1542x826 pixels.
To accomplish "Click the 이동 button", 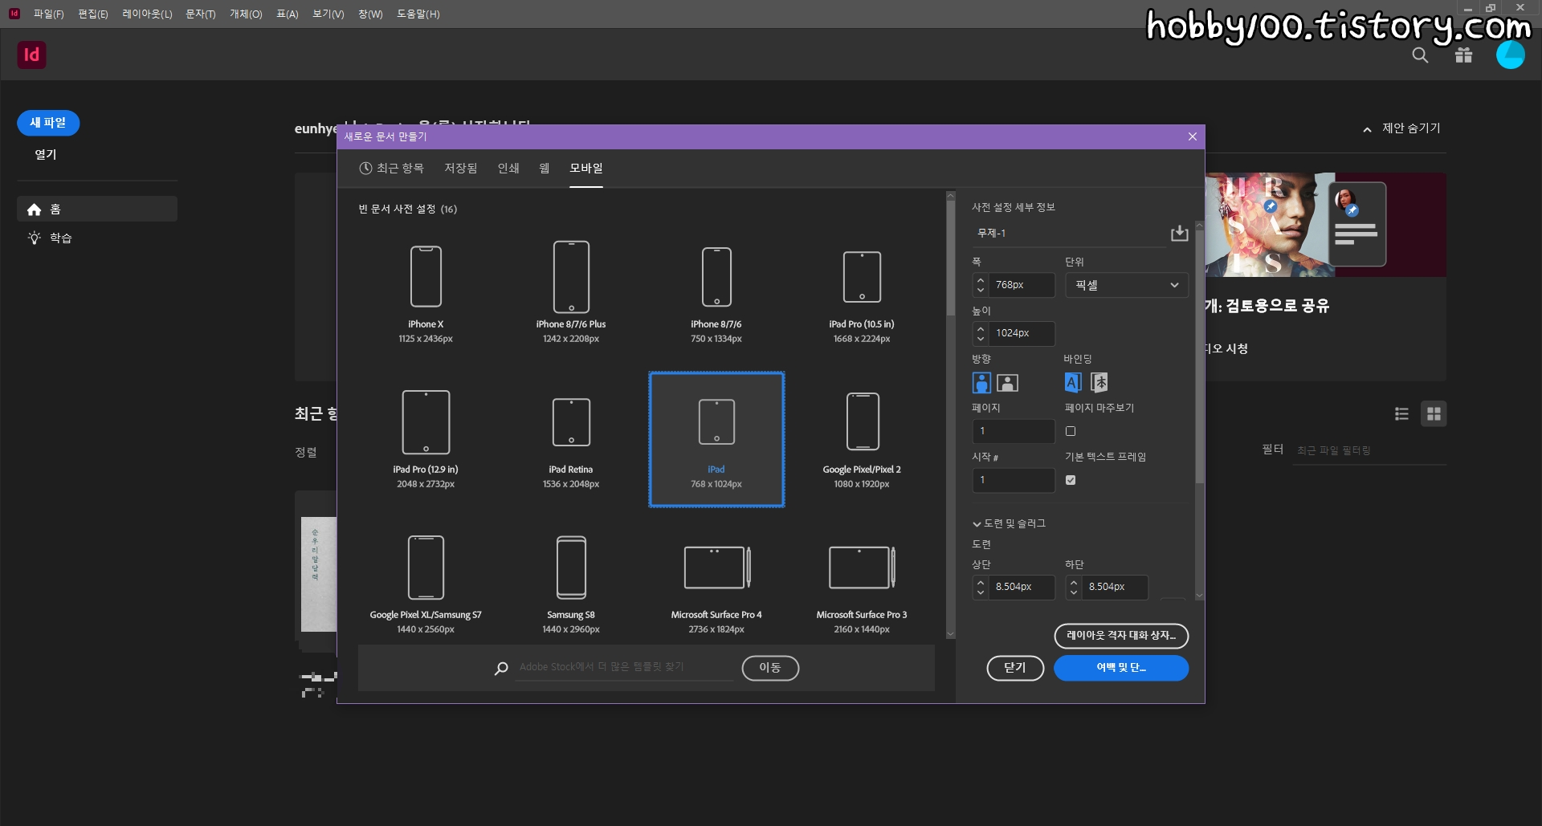I will (x=770, y=668).
